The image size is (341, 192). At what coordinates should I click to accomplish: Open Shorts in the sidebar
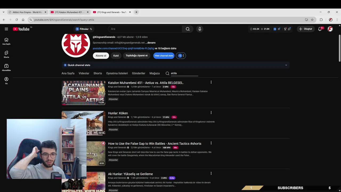click(x=6, y=54)
